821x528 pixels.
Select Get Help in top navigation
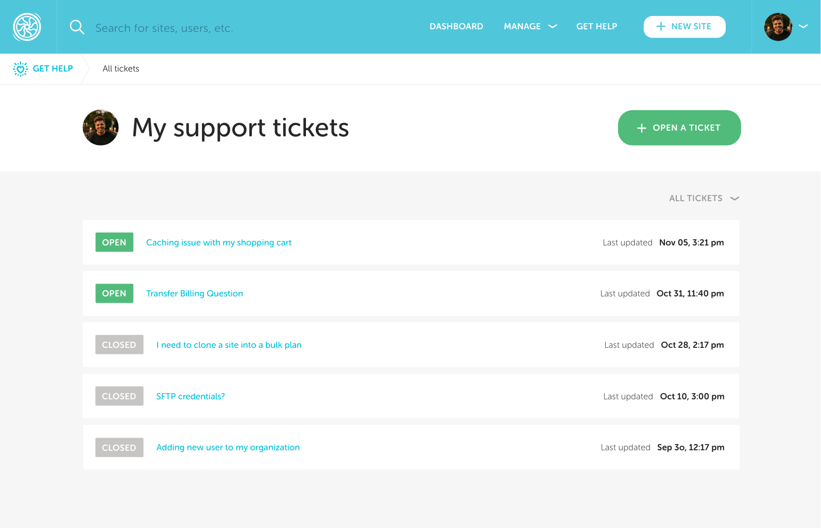tap(596, 26)
